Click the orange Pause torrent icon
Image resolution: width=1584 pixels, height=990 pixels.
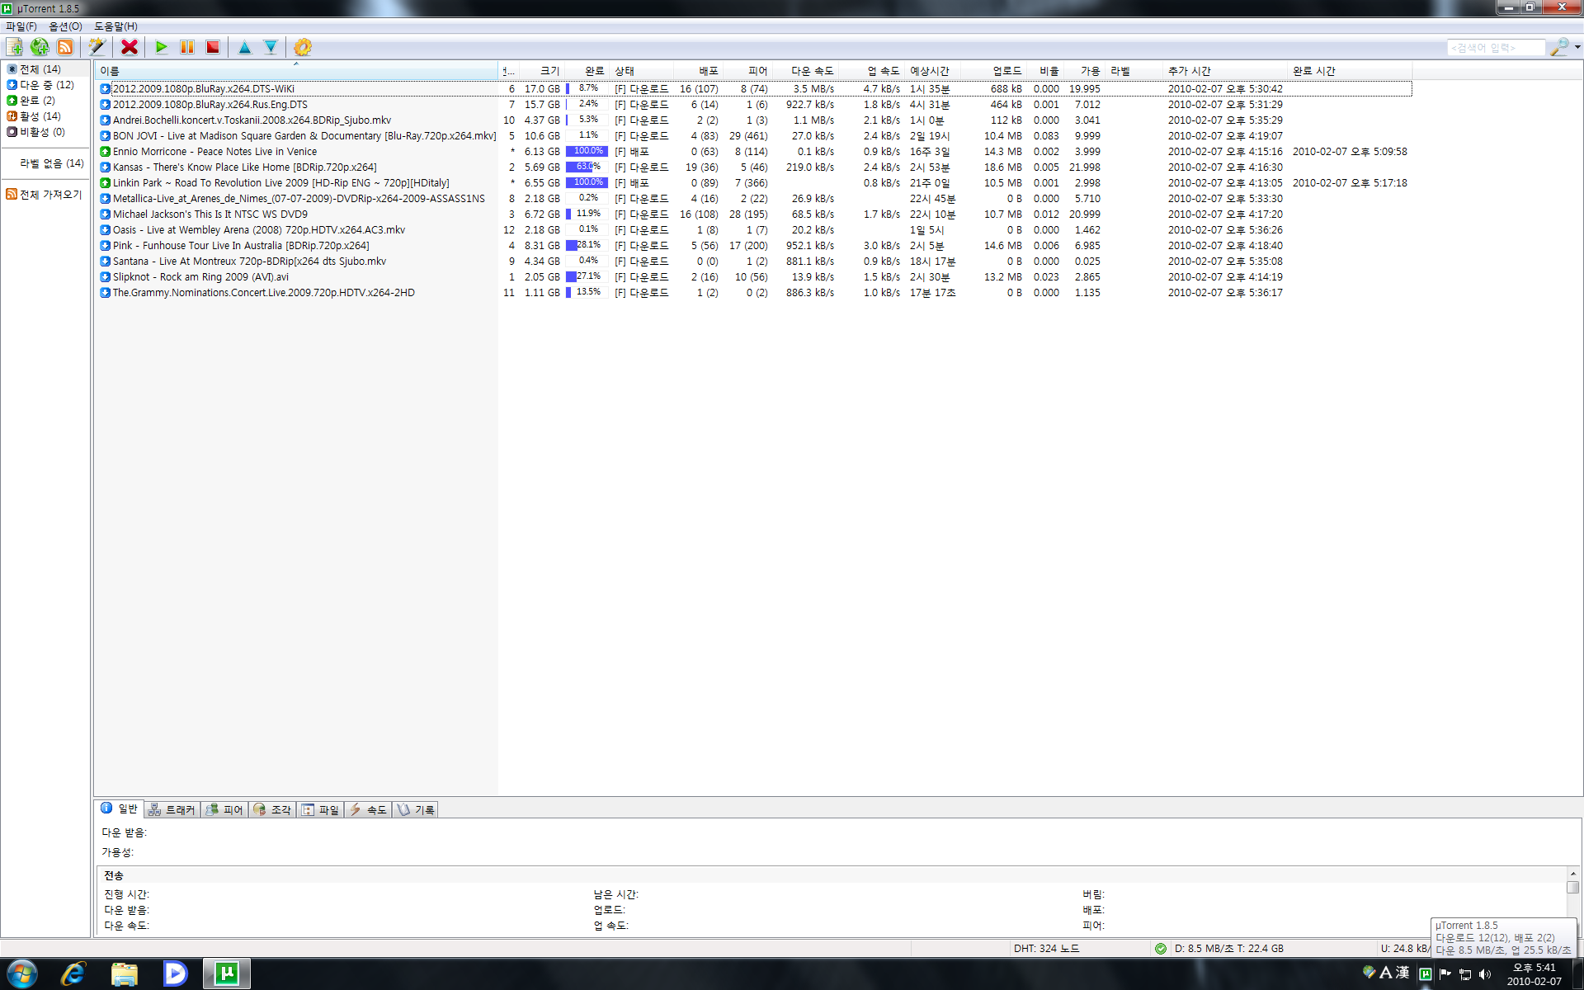pyautogui.click(x=187, y=47)
